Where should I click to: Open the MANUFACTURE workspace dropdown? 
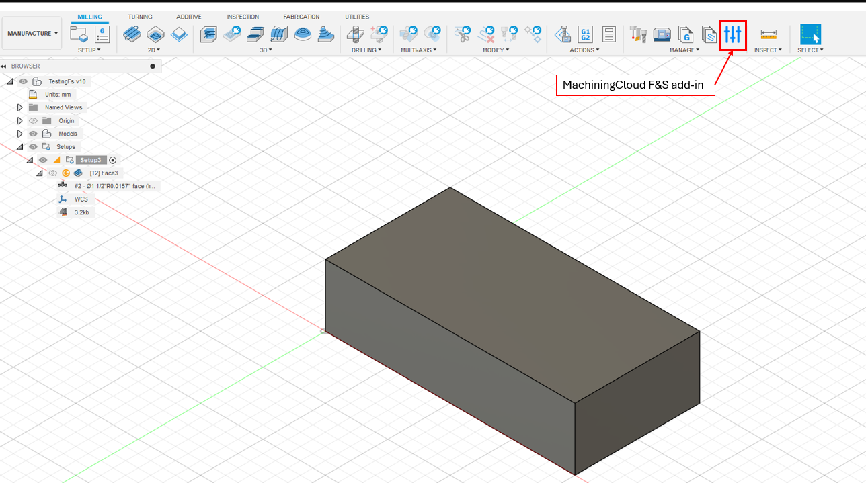[32, 34]
